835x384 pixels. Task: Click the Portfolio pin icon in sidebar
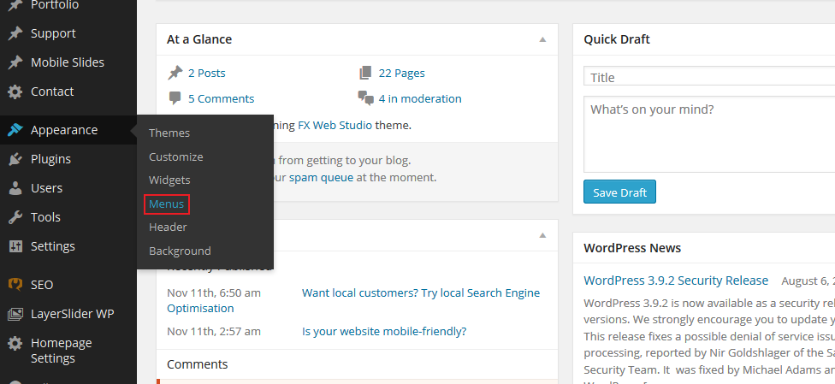[15, 5]
